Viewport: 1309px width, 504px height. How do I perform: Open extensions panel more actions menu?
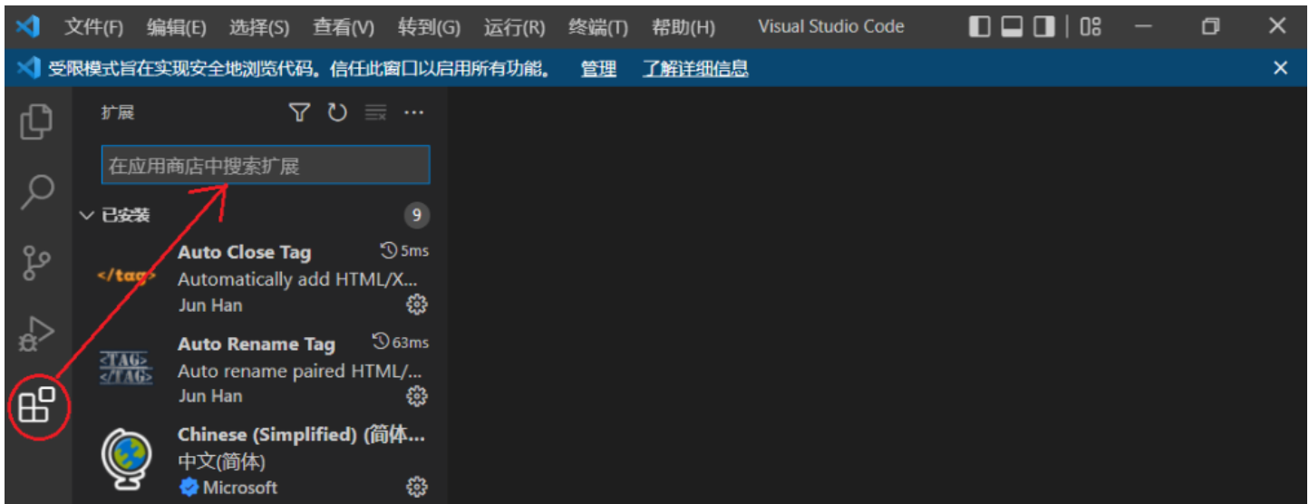click(x=414, y=112)
